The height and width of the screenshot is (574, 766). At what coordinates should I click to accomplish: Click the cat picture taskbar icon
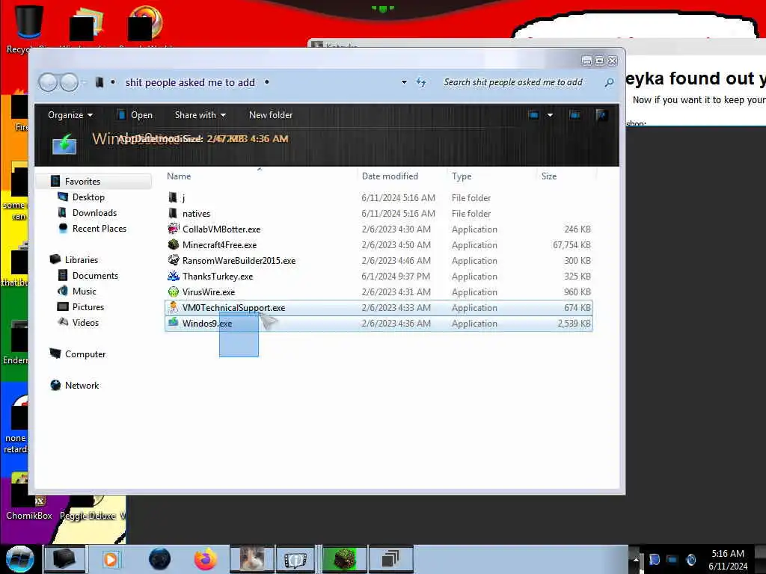[252, 559]
